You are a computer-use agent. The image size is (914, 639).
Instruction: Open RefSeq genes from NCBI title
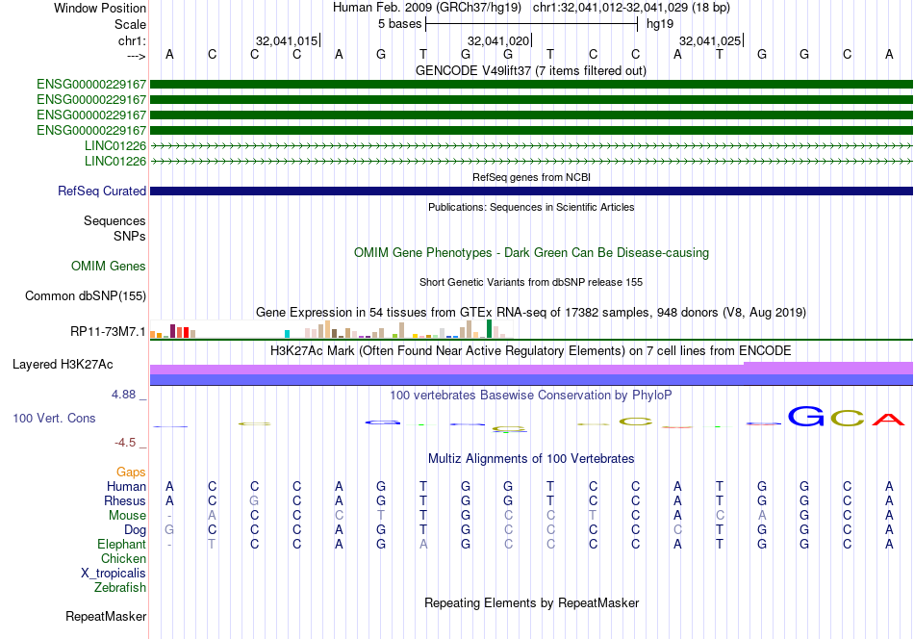pyautogui.click(x=531, y=177)
